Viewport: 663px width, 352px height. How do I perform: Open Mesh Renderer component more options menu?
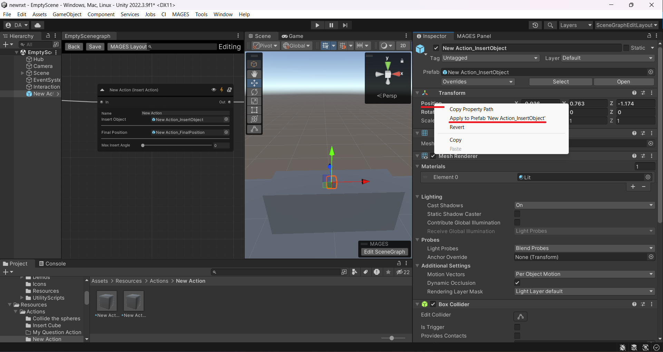(x=652, y=156)
